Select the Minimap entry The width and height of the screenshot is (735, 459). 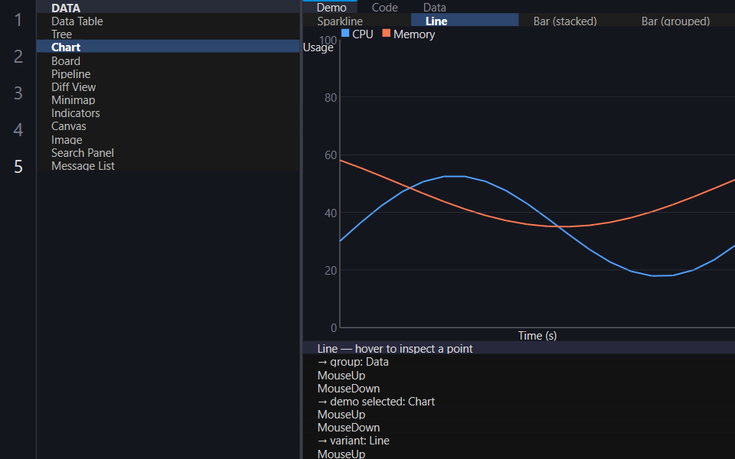tap(168, 100)
